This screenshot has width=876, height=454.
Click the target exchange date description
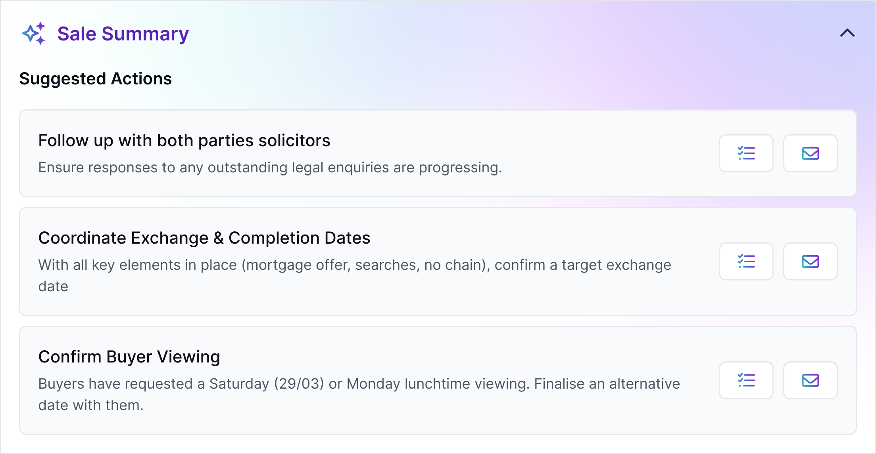354,265
